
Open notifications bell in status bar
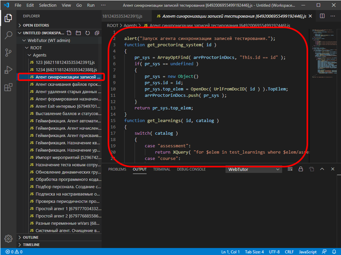(334, 252)
